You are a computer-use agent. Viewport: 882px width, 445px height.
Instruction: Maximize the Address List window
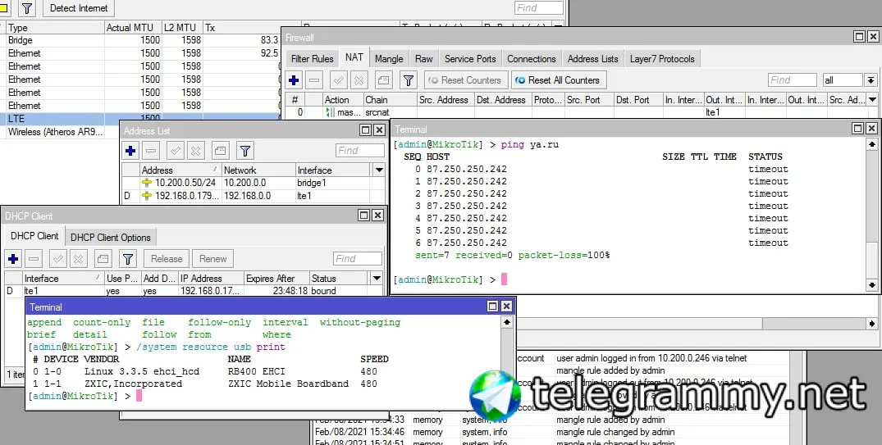coord(366,130)
